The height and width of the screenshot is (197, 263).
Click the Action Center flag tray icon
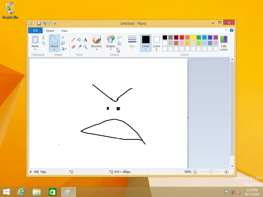[226, 192]
